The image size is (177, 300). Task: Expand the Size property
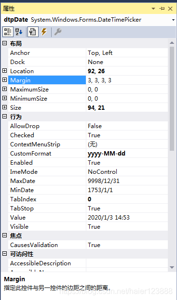pos(5,107)
